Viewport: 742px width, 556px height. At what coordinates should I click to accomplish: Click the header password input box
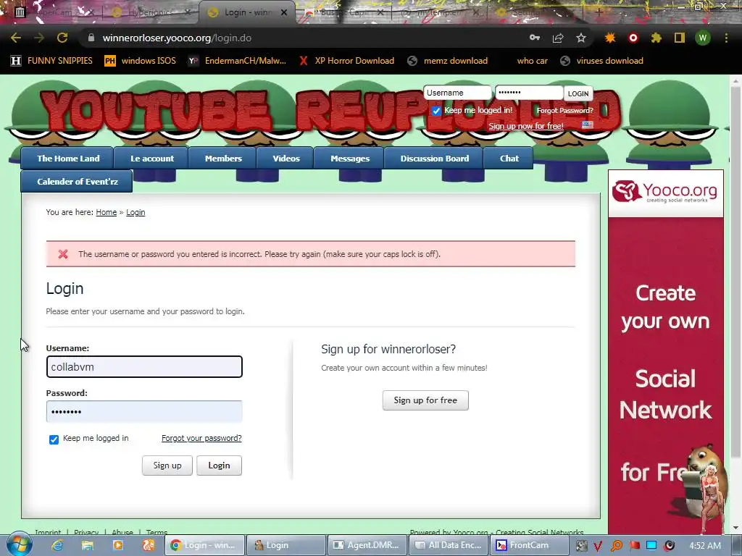(x=529, y=93)
